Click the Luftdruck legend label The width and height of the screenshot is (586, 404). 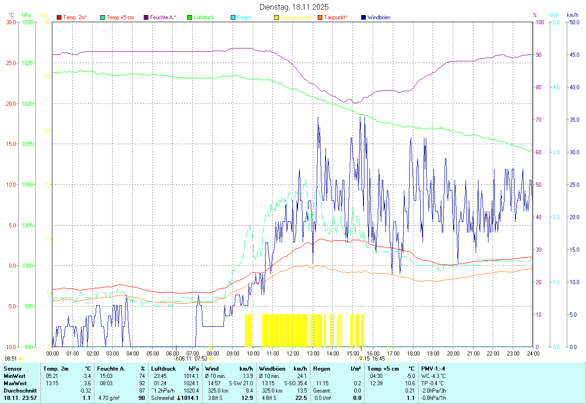(204, 17)
